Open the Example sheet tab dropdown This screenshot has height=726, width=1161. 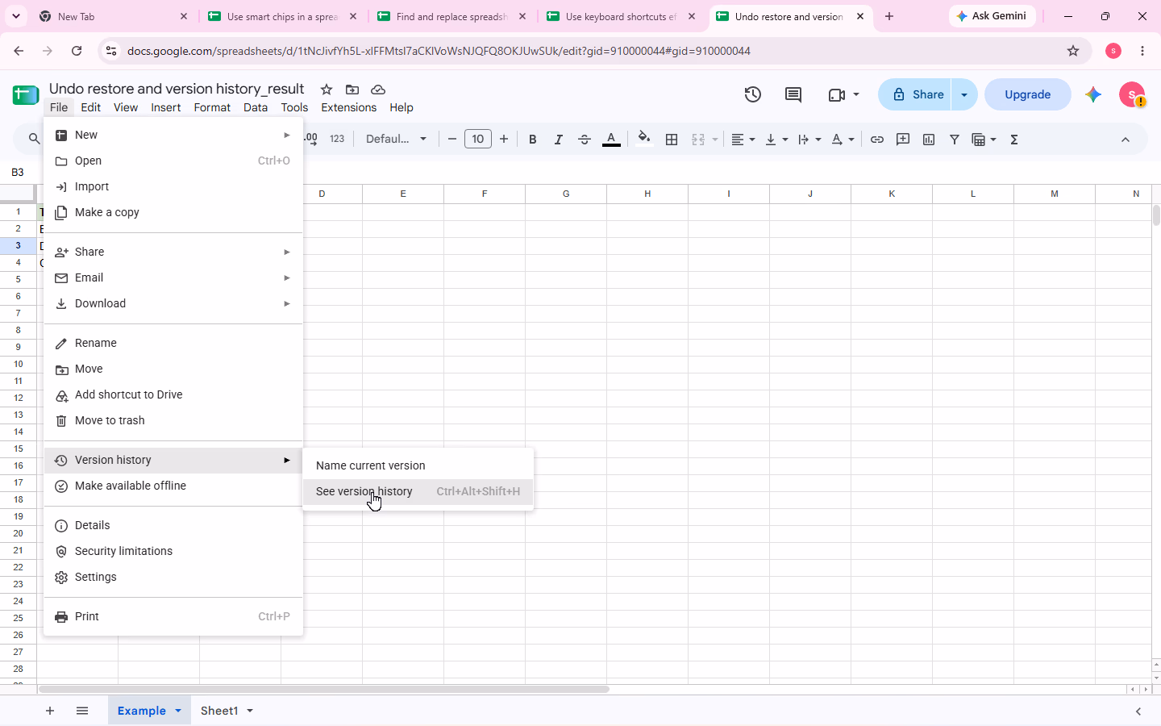click(x=178, y=711)
